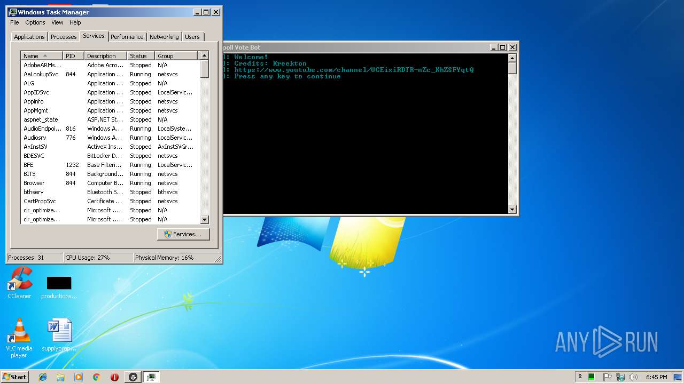Sort services by PID column header

point(74,56)
